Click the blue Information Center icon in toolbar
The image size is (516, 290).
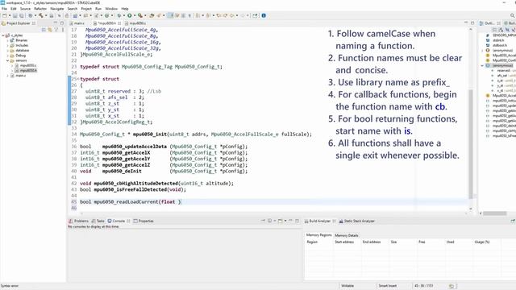(264, 15)
